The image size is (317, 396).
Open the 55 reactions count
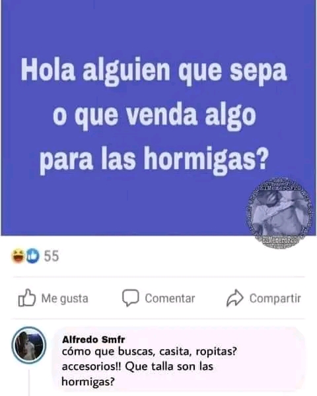point(52,256)
